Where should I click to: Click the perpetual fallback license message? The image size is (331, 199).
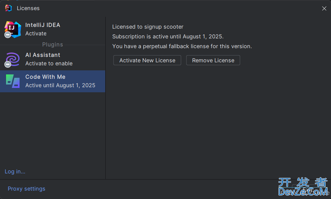click(x=182, y=46)
